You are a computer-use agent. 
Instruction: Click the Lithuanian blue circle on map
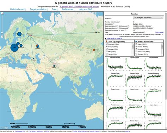(18, 44)
